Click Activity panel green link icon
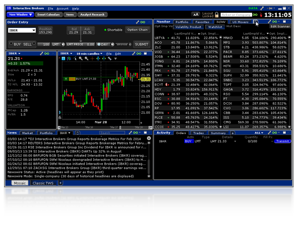 pos(275,133)
